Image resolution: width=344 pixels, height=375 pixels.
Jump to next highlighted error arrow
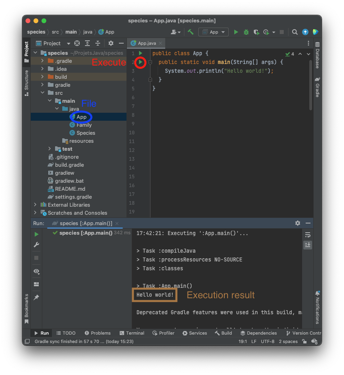[x=308, y=54]
